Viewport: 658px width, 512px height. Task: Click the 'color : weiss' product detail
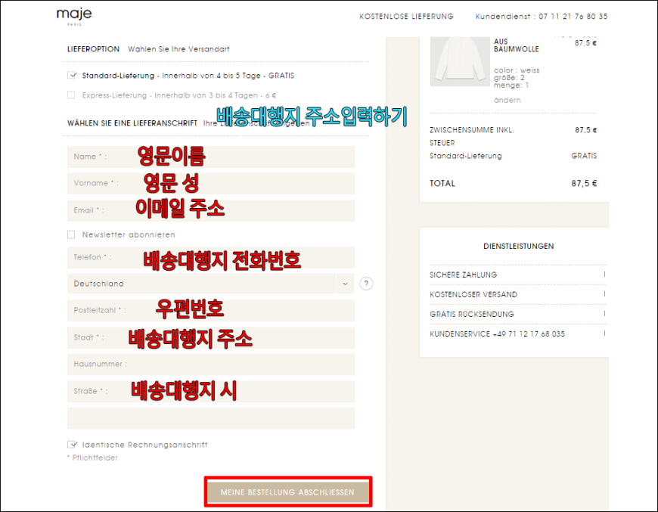(517, 70)
